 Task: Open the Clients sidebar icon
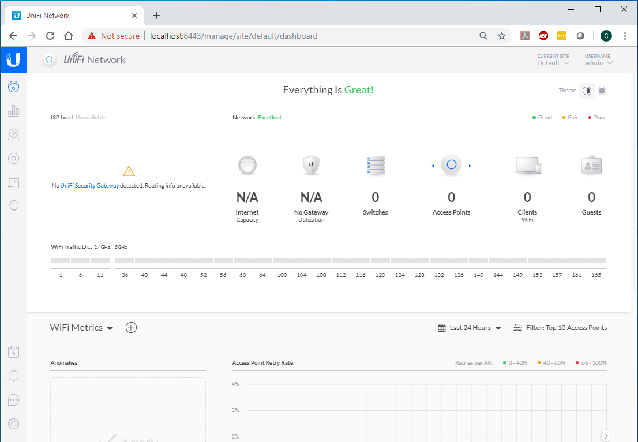click(13, 183)
